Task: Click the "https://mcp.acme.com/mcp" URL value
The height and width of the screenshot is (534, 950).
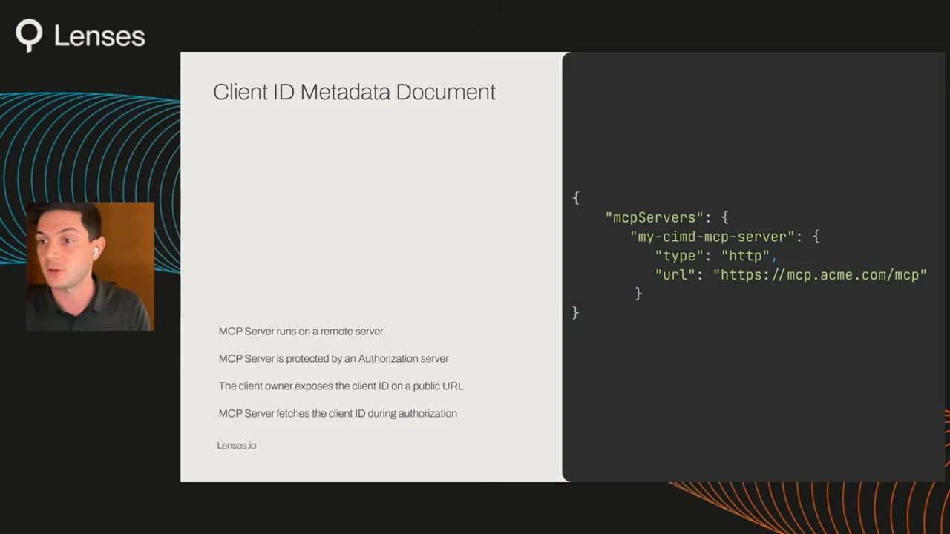Action: tap(820, 275)
